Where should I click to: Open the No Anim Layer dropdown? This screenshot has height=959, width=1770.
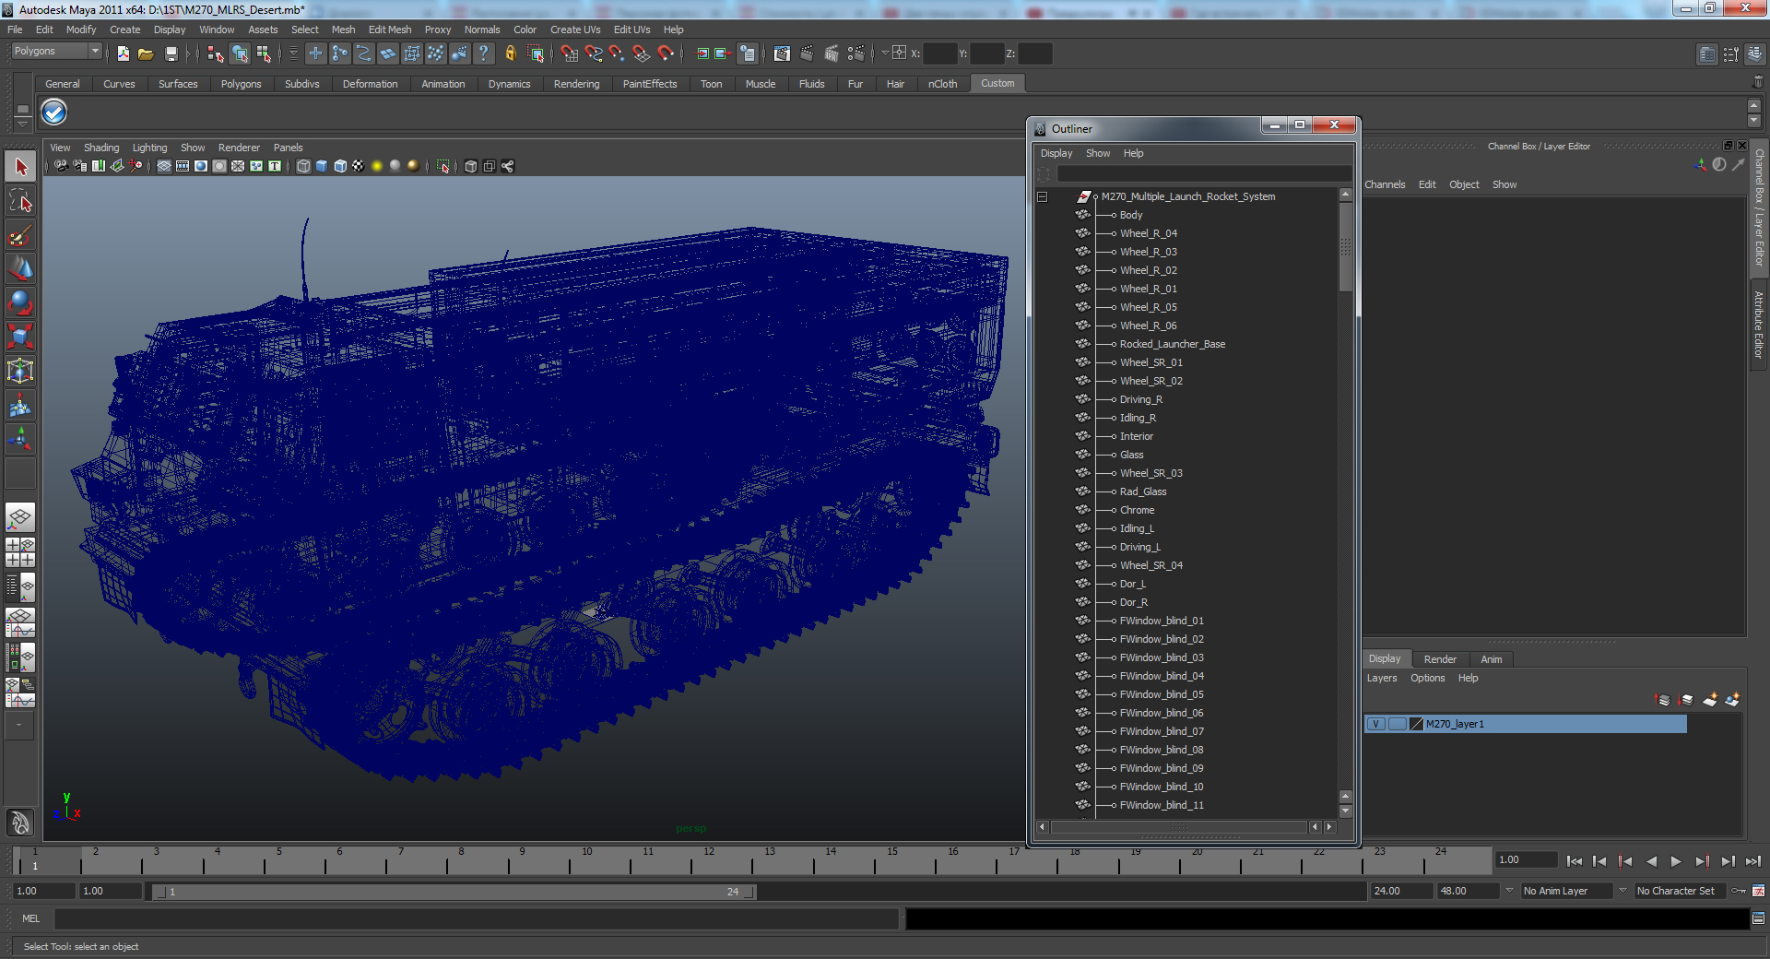[1566, 891]
